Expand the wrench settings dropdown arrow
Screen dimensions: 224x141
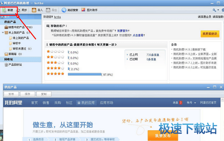[x=218, y=10]
